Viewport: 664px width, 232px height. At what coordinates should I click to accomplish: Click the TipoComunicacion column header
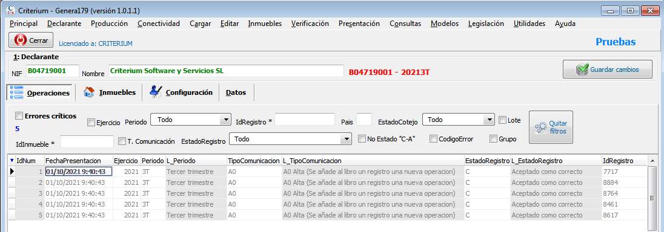point(254,161)
